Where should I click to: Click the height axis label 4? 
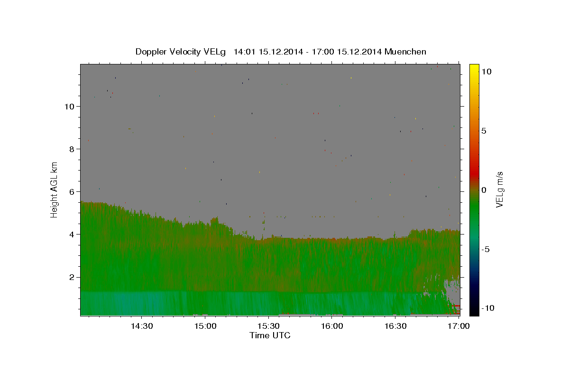[x=72, y=234]
